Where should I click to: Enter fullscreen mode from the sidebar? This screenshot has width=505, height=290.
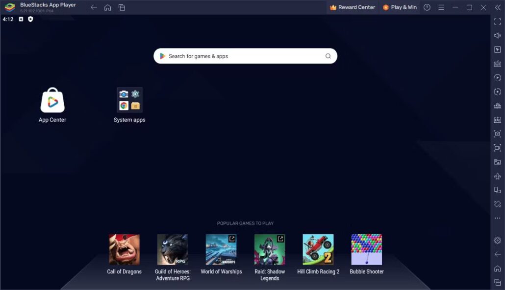point(497,22)
